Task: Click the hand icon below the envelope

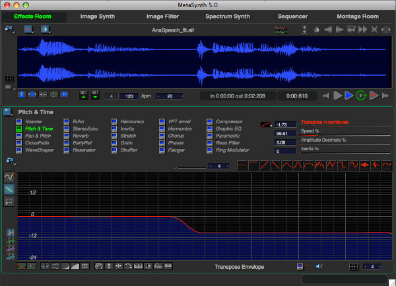Action: coord(99,266)
